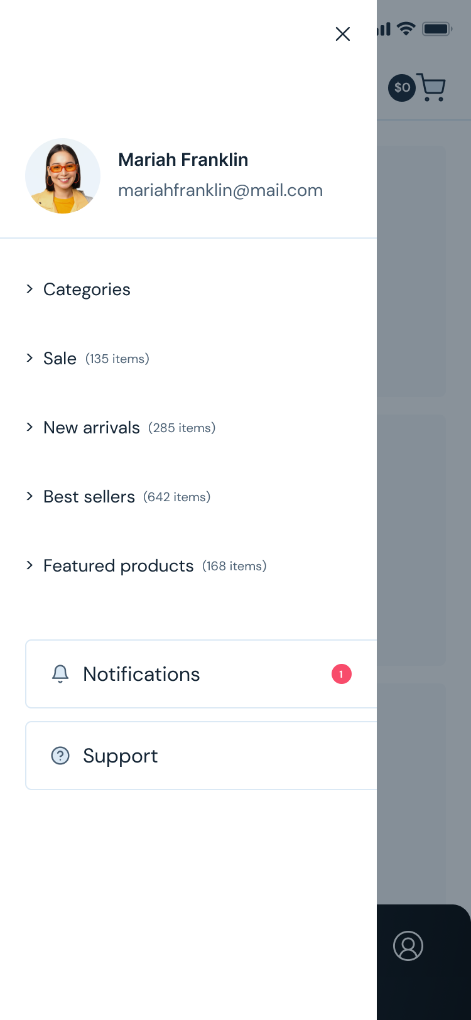
Task: Select the Best sellers menu item
Action: [89, 497]
